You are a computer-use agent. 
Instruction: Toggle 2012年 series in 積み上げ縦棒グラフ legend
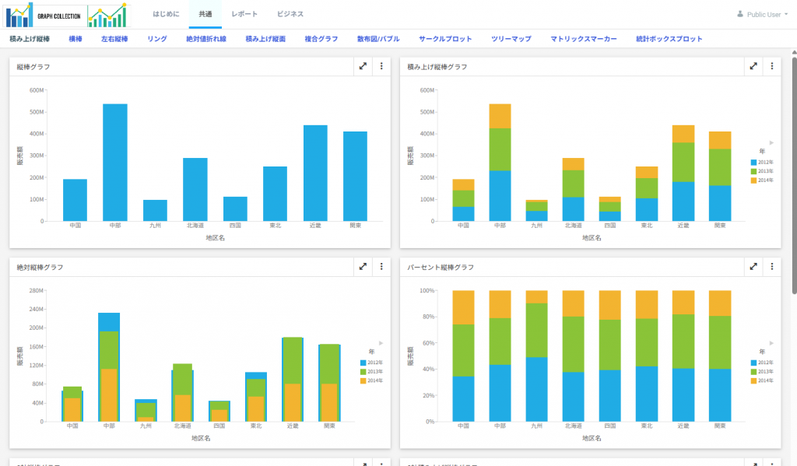tap(762, 162)
